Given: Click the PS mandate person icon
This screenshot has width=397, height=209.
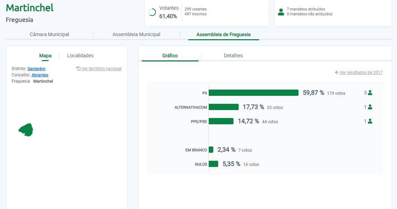Looking at the screenshot, I should 370,93.
